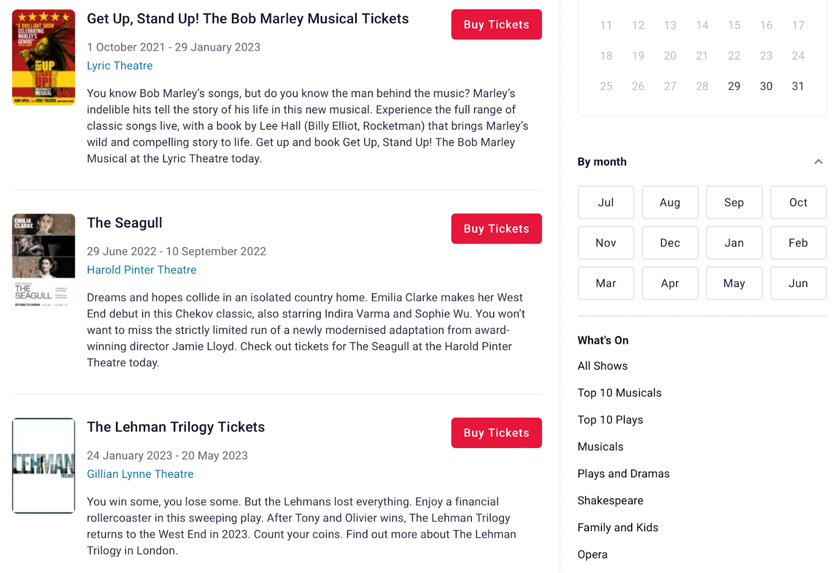836x573 pixels.
Task: Open The Seagull show title
Action: [124, 223]
